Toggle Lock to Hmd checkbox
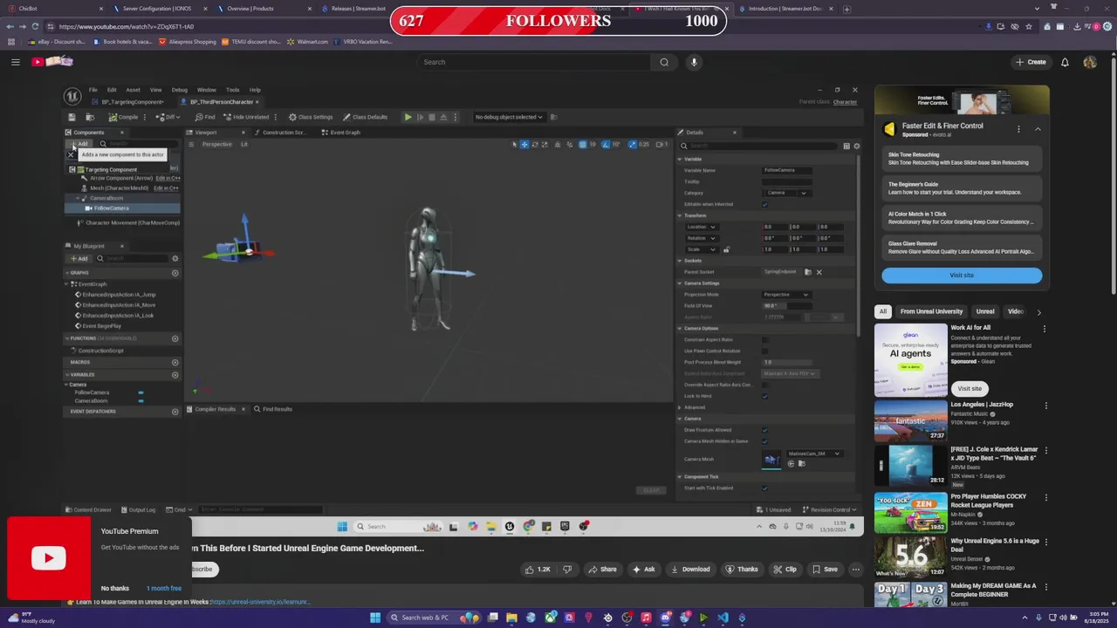 coord(764,396)
